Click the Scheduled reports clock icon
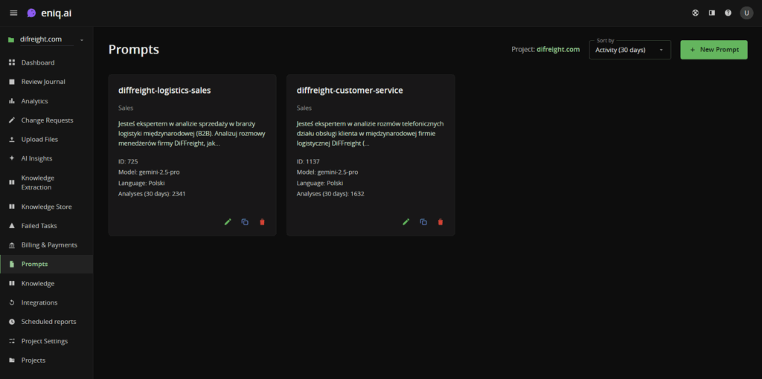The image size is (762, 379). pyautogui.click(x=12, y=322)
